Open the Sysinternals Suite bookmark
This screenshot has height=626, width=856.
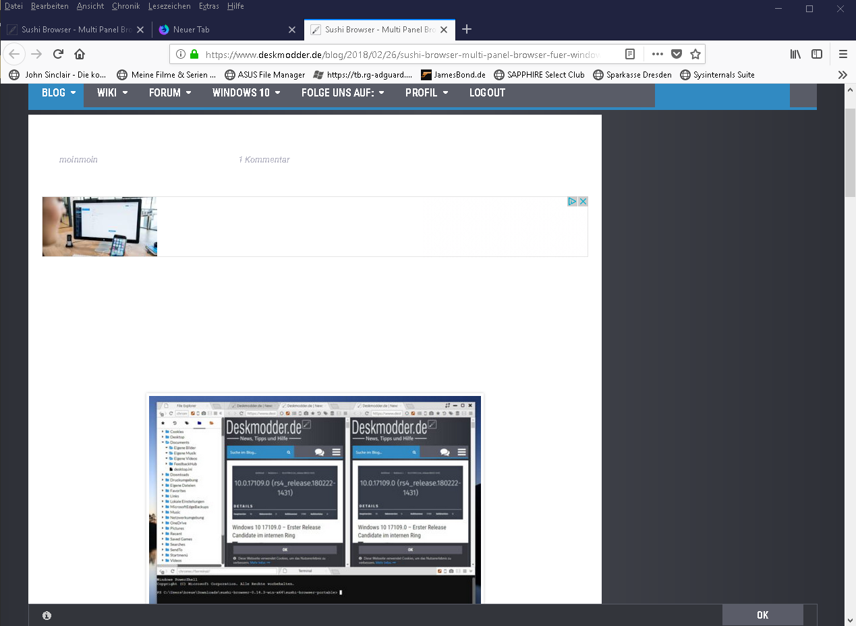pos(717,75)
